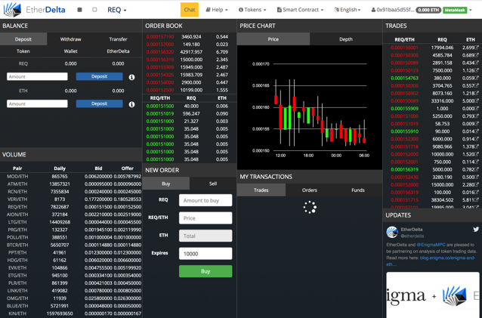The width and height of the screenshot is (482, 318).
Task: Open external link icon for 8073.160 trade
Action: [477, 93]
